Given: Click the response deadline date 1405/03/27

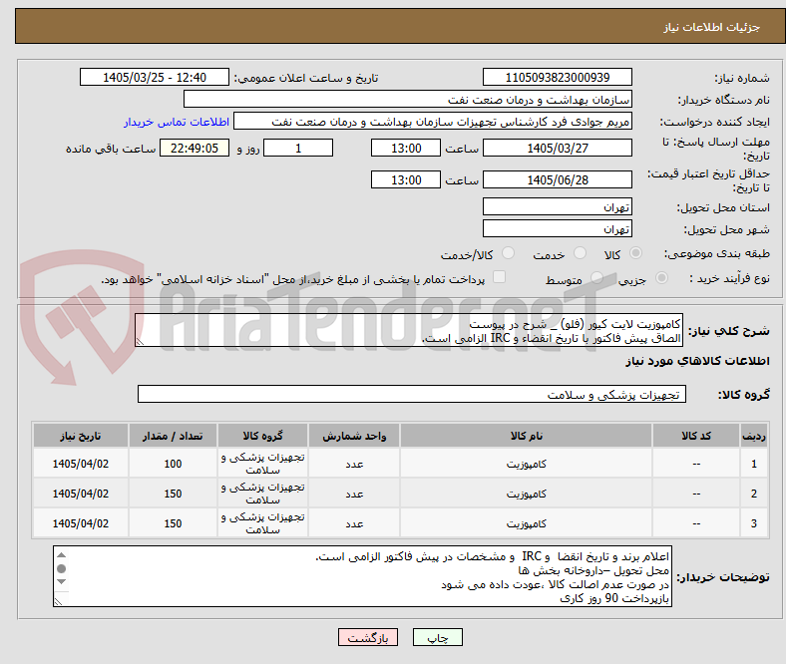Looking at the screenshot, I should tap(558, 148).
